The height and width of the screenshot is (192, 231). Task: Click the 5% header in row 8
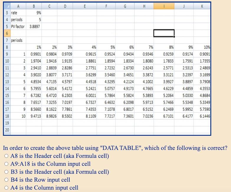click(x=106, y=47)
